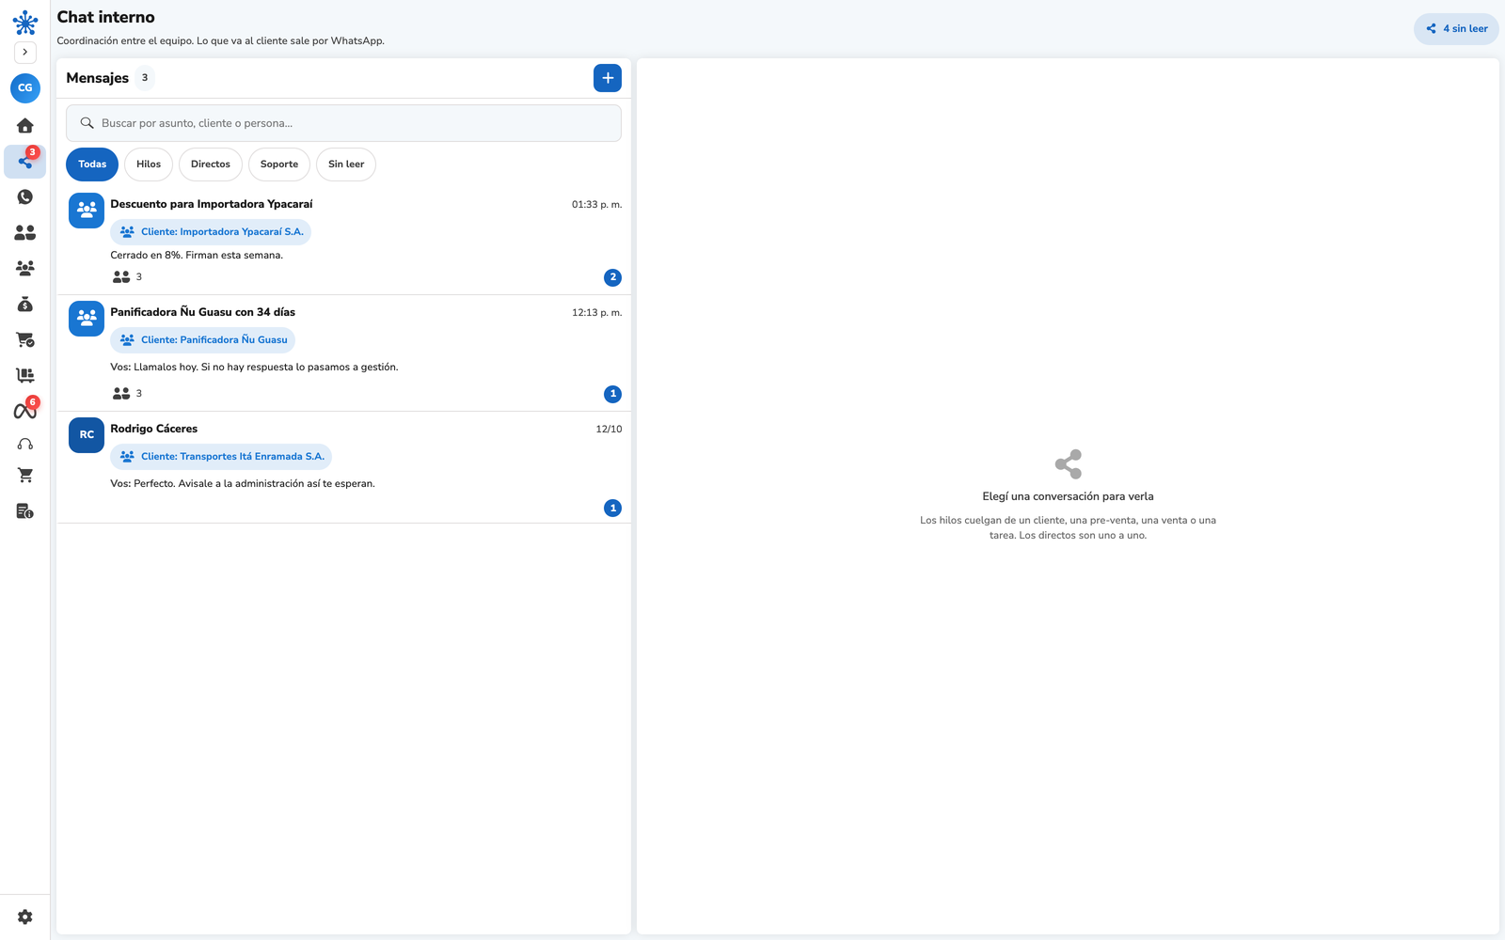This screenshot has width=1505, height=940.
Task: Click group avatar of Descuento para Importadora thread
Action: pos(87,211)
